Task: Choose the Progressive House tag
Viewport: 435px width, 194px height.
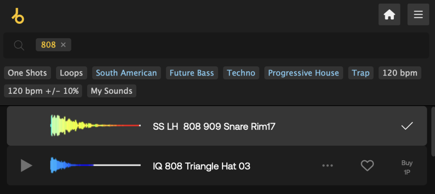Action: (303, 73)
